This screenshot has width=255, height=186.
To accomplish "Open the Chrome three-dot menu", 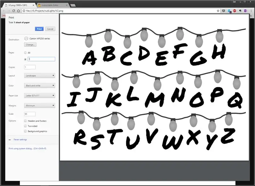I will [x=251, y=11].
